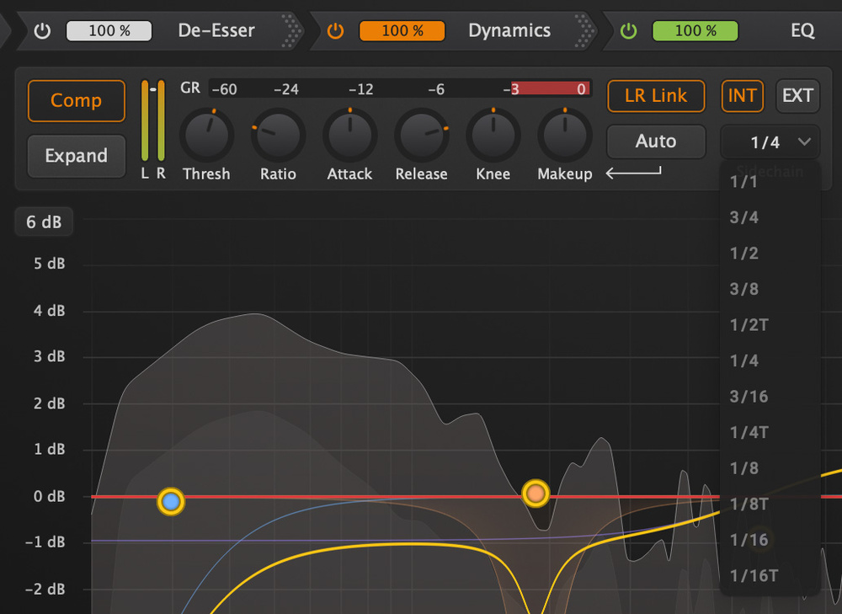
Task: Click the Attack knob
Action: (350, 134)
